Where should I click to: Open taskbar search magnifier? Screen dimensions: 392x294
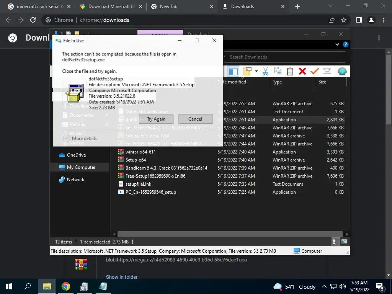(28, 286)
